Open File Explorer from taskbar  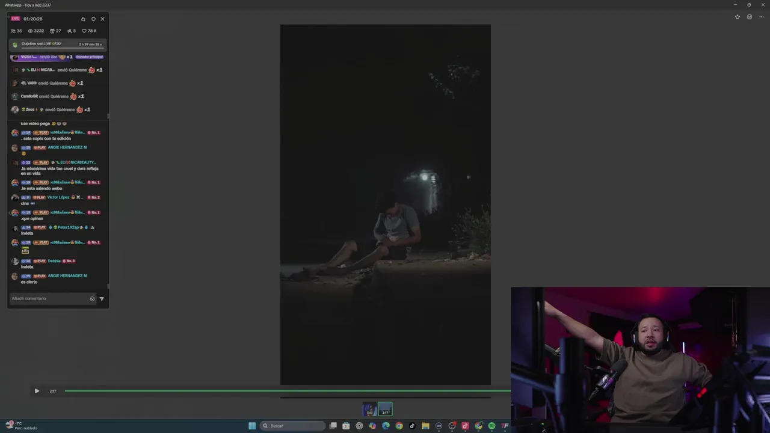click(x=425, y=426)
